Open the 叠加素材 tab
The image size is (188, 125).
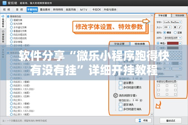(45, 10)
